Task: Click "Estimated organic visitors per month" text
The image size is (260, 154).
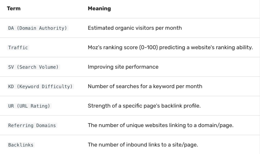Action: click(135, 28)
